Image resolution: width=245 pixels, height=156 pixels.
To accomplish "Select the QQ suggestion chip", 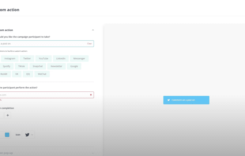I will pos(28,74).
